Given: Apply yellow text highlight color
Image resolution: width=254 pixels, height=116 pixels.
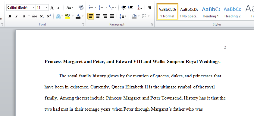Looking at the screenshot, I should 68,16.
